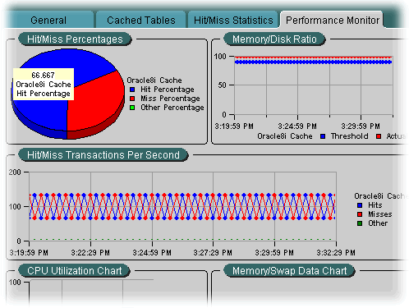Image resolution: width=409 pixels, height=308 pixels.
Task: Select the Hit/Miss Statistics tab
Action: (x=233, y=20)
